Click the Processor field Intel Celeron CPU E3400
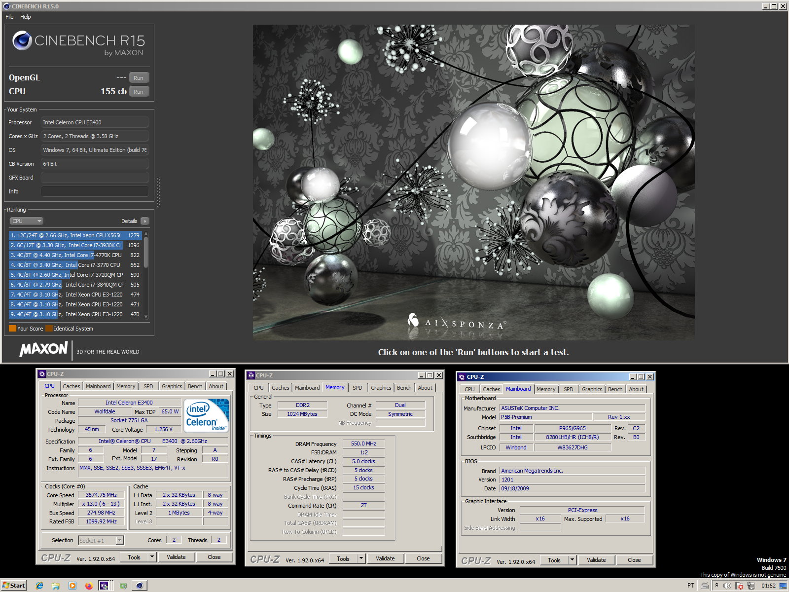This screenshot has height=592, width=789. coord(95,122)
